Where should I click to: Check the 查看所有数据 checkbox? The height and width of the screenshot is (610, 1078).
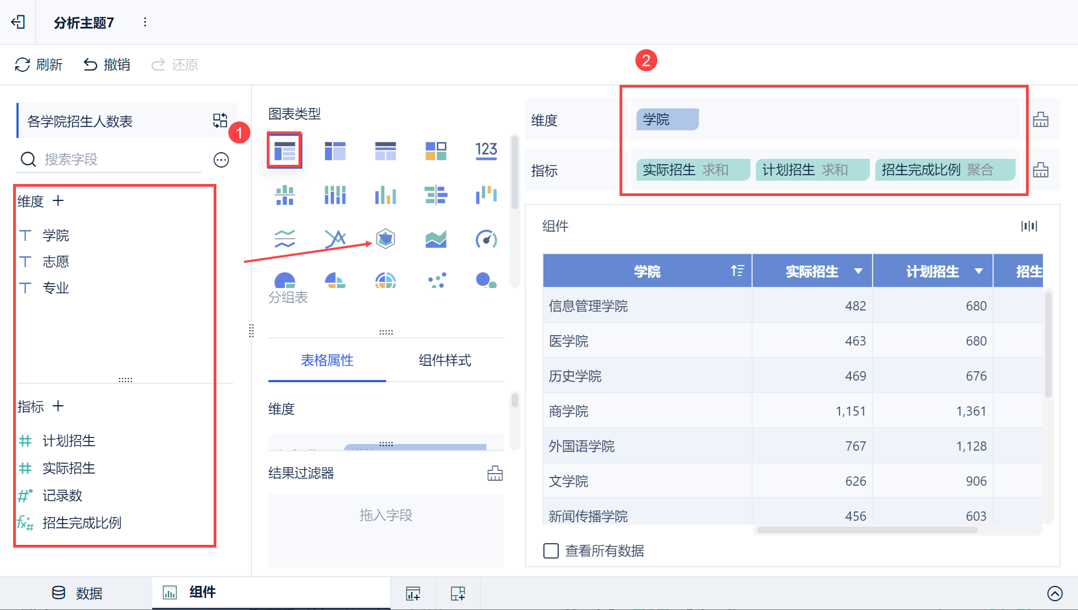pos(551,550)
